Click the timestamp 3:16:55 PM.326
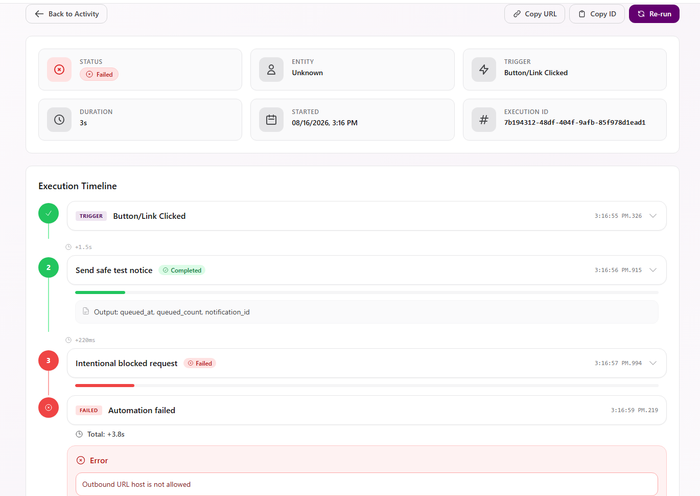This screenshot has height=496, width=700. (x=618, y=216)
